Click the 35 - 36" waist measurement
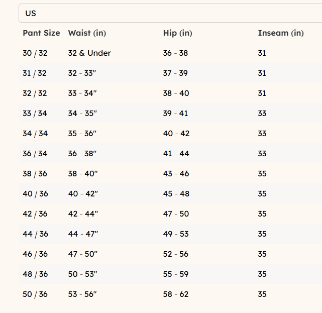Screen dimensions: 322x313 (82, 134)
